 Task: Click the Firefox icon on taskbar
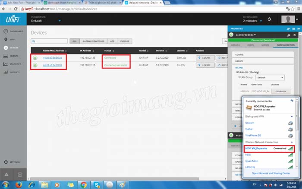(19, 185)
